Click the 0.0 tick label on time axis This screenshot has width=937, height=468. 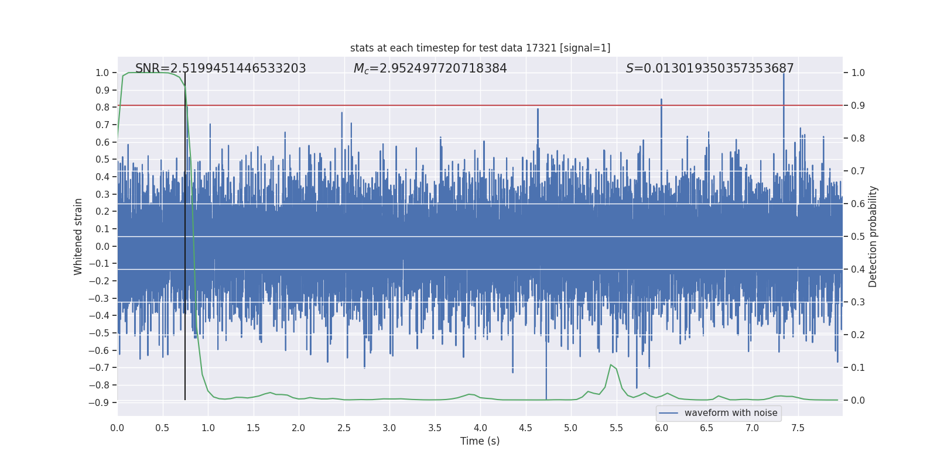[x=117, y=428]
